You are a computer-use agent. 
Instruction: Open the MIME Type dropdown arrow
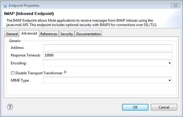170,80
